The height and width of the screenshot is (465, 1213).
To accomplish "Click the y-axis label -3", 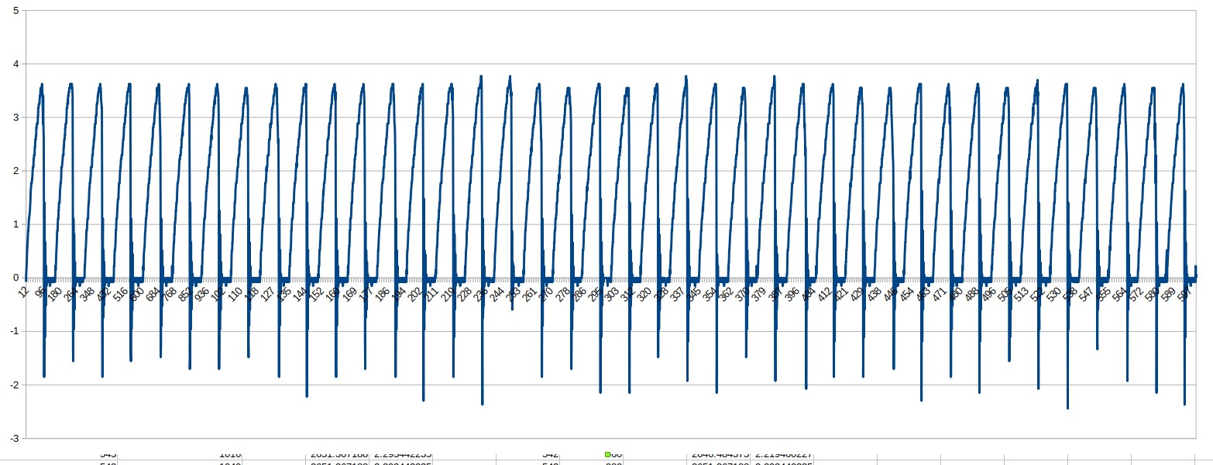I will (x=15, y=438).
